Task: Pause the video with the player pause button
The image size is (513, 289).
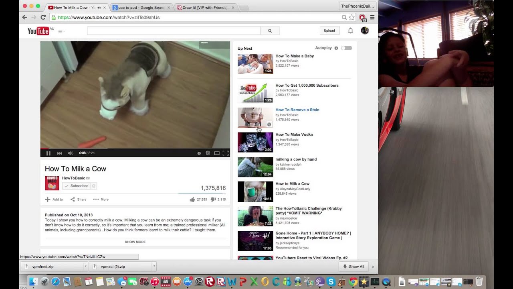Action: [48, 153]
